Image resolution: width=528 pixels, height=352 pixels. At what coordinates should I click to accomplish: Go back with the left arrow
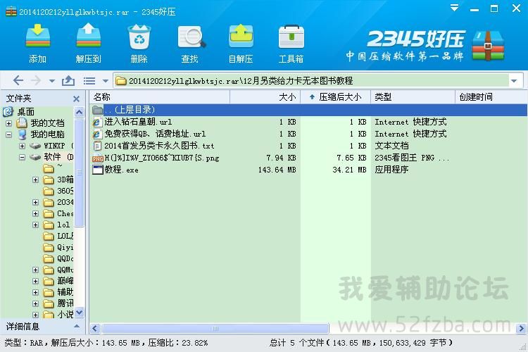[x=18, y=80]
